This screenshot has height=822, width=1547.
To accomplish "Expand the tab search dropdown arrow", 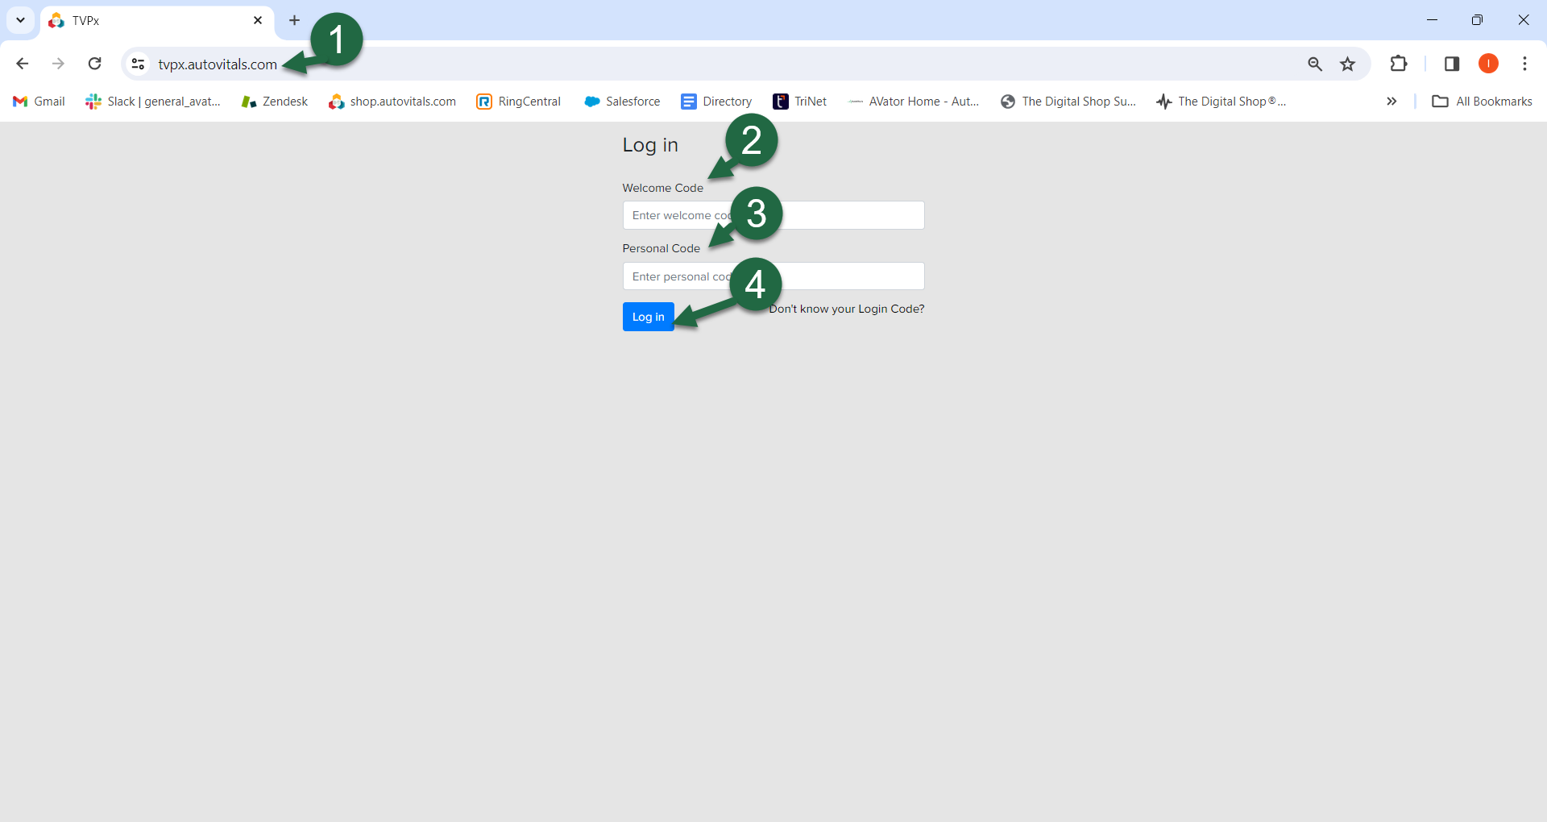I will click(20, 20).
